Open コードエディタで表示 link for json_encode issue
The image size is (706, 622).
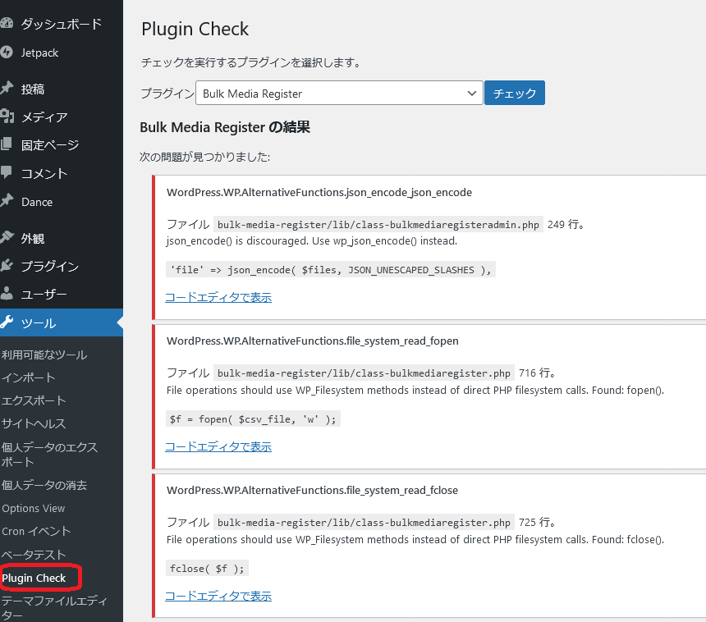[x=218, y=297]
